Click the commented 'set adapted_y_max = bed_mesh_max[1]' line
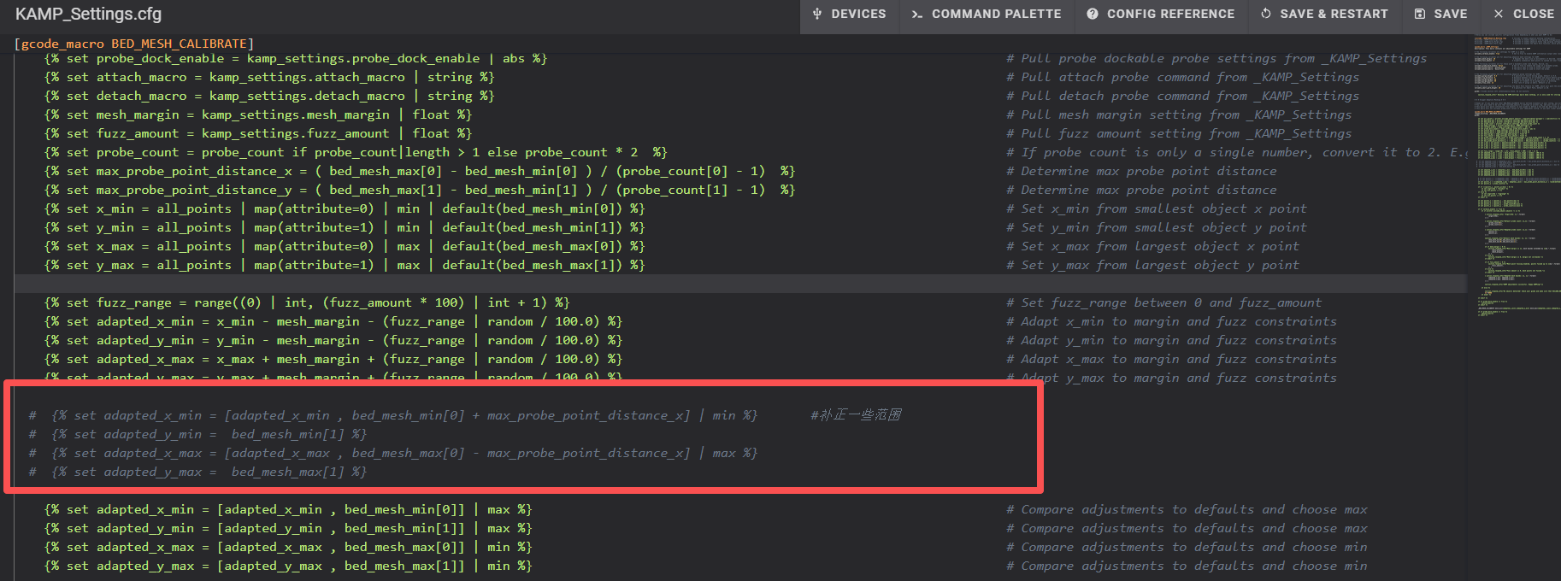Image resolution: width=1561 pixels, height=581 pixels. click(x=209, y=472)
